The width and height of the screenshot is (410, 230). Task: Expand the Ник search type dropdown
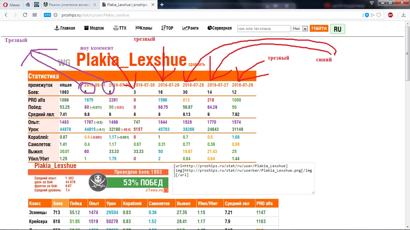300,28
